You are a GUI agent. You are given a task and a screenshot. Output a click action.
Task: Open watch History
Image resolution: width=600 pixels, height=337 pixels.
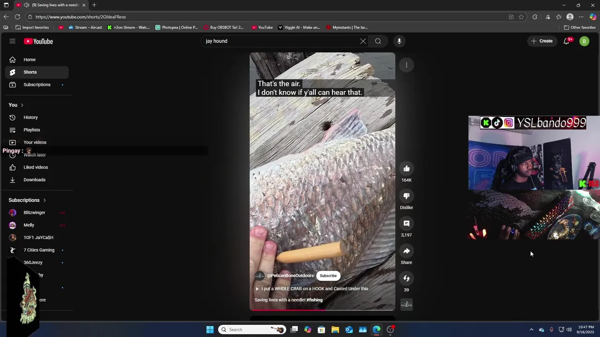[37, 117]
